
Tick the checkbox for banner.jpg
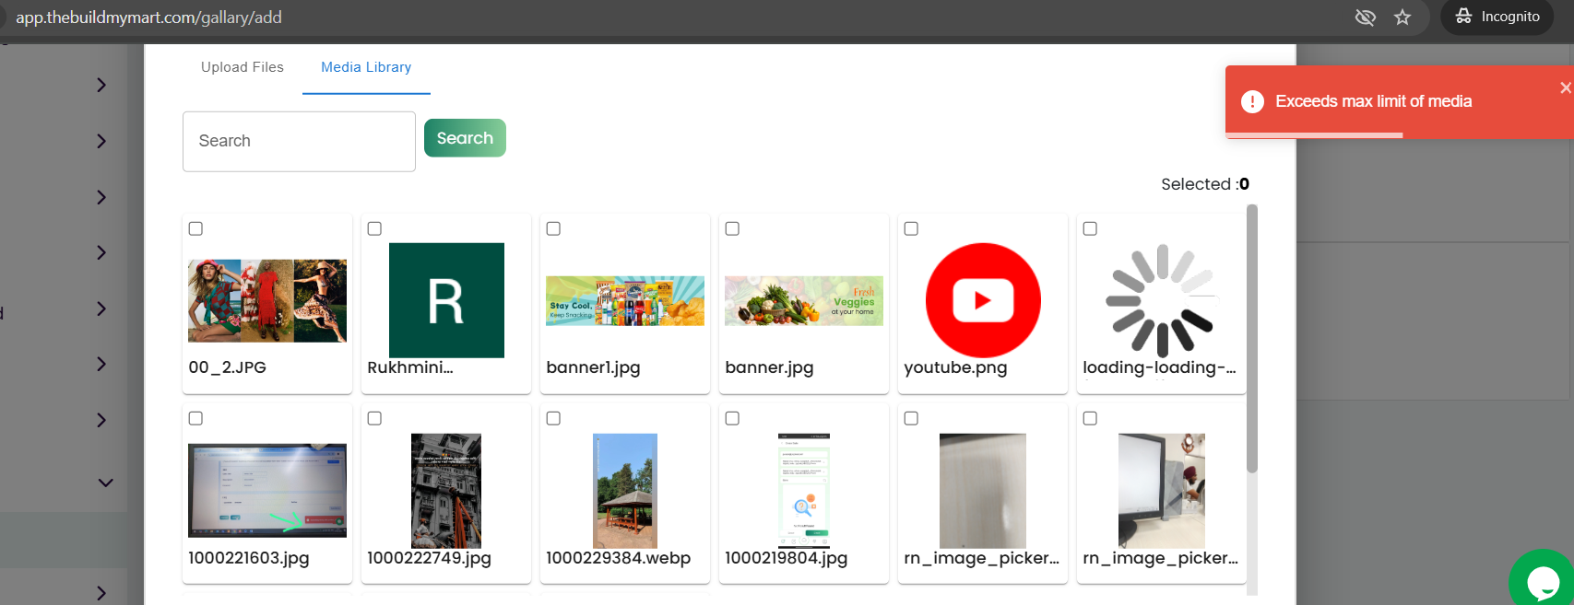pyautogui.click(x=732, y=228)
